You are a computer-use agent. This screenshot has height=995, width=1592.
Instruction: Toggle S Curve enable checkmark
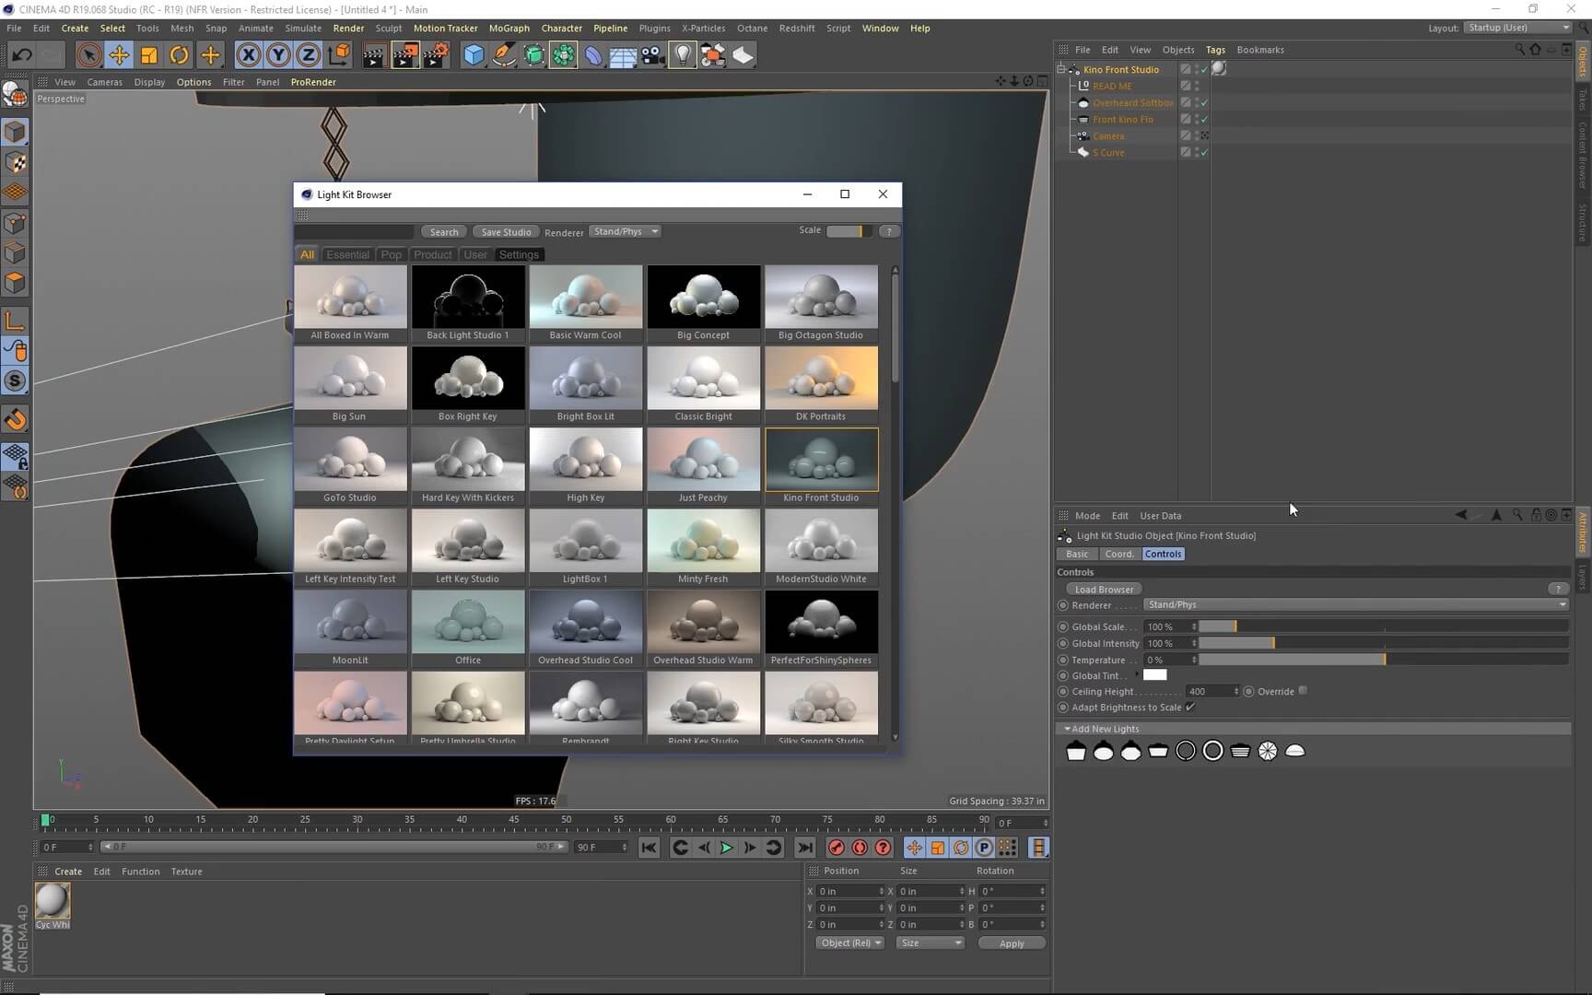[1204, 152]
